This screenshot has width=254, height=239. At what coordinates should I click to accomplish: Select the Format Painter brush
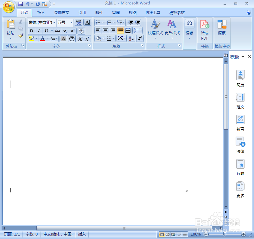21,36
